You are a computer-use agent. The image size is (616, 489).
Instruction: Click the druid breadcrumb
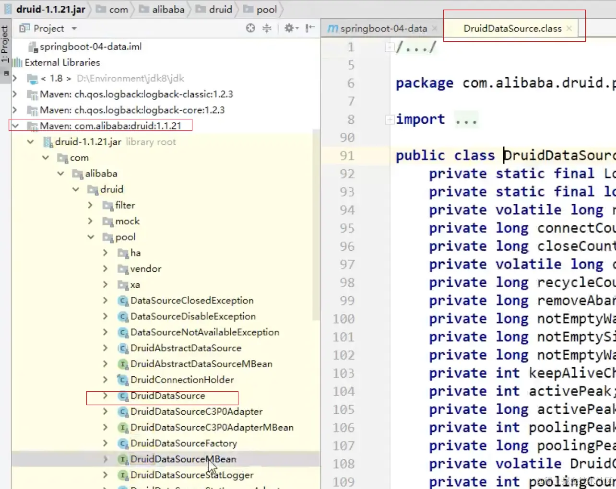click(214, 10)
